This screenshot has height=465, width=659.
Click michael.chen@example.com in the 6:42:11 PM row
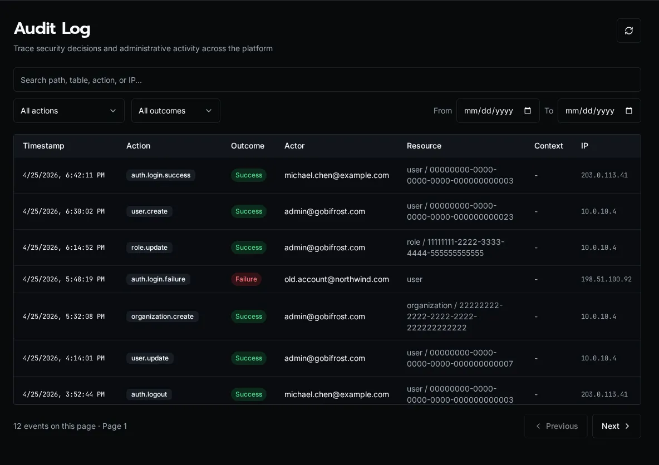click(x=336, y=175)
